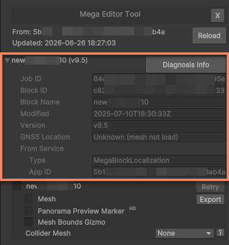Viewport: 229px width, 245px height.
Task: Click the Export button
Action: (x=210, y=200)
